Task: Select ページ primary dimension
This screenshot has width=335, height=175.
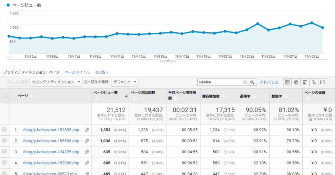Action: pos(54,72)
